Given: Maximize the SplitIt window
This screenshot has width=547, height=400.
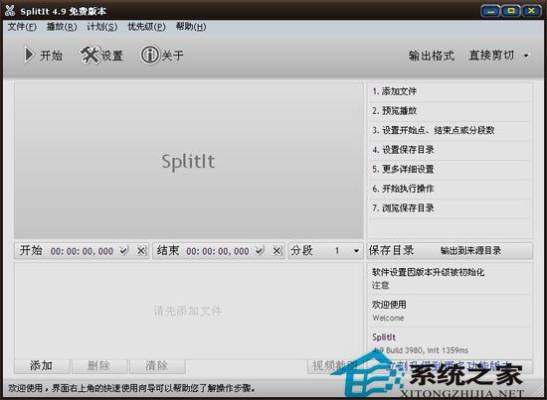Looking at the screenshot, I should 511,11.
